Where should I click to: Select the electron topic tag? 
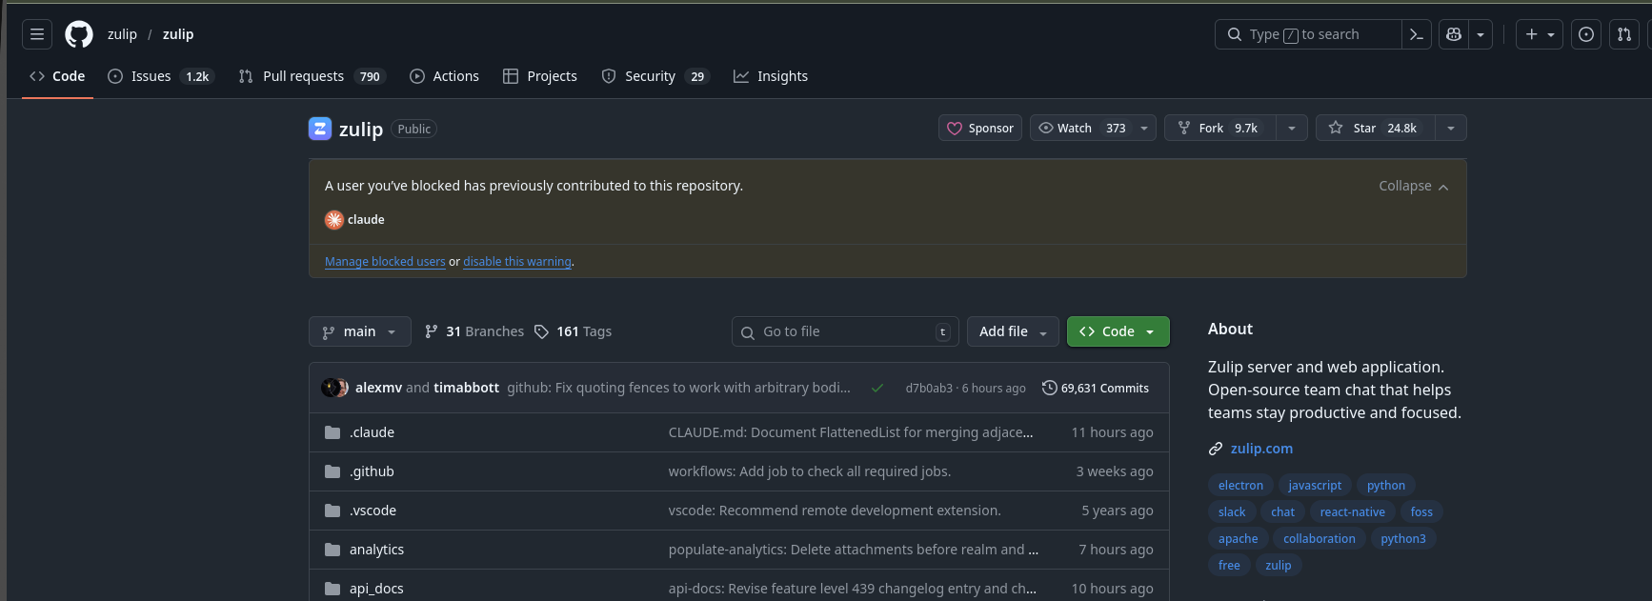click(x=1240, y=485)
